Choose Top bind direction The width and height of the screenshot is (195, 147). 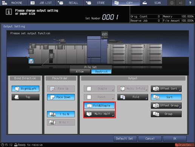[x=26, y=97]
